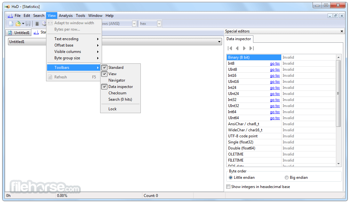
Task: Click Data inspector list scrollbar thumb
Action: [x=338, y=93]
